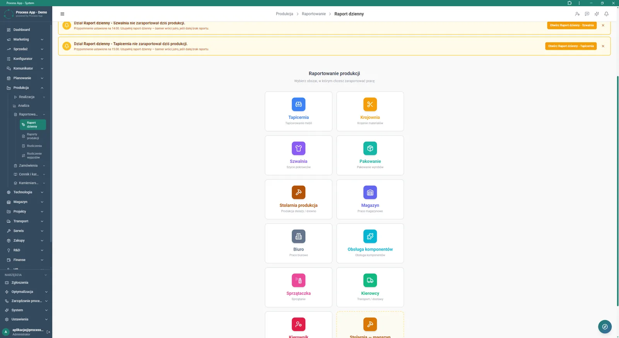
Task: Open the extensions icon in title bar
Action: coord(569,3)
